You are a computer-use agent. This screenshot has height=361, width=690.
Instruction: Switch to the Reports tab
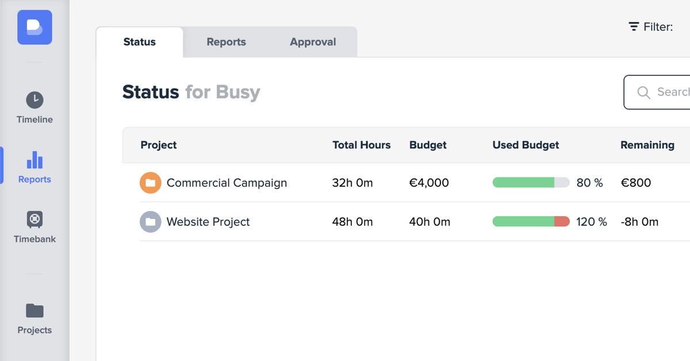(x=227, y=42)
